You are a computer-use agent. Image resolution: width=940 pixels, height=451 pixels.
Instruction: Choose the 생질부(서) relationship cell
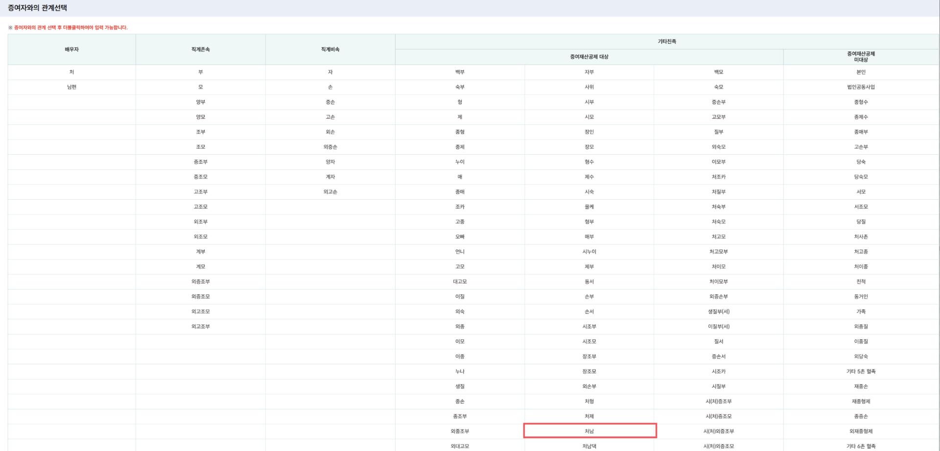(x=718, y=312)
